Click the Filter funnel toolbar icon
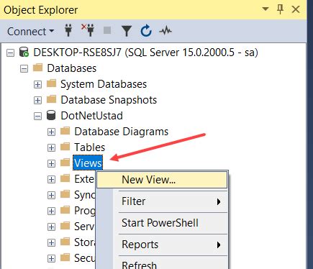 (x=127, y=31)
